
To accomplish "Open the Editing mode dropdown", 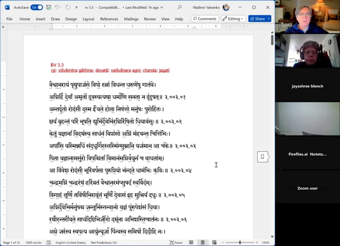I will [x=233, y=19].
